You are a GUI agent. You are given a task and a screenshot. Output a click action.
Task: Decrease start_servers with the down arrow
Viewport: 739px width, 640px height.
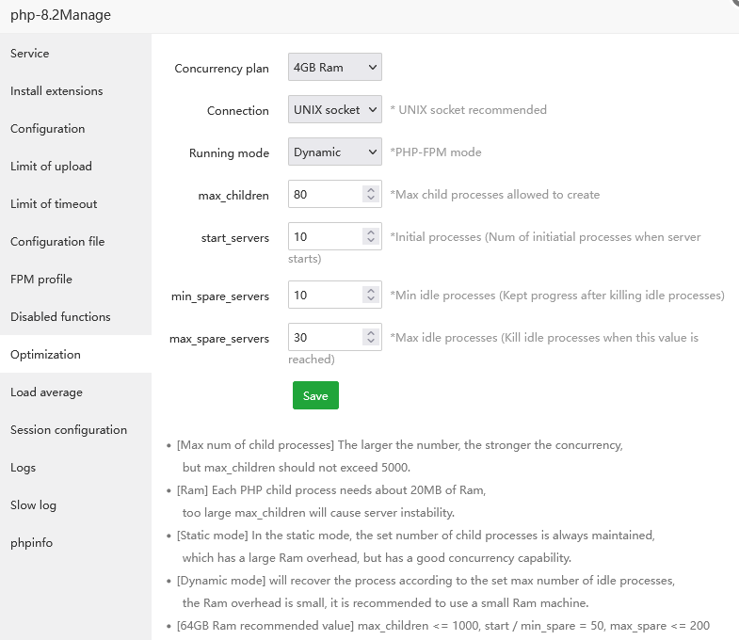pyautogui.click(x=370, y=241)
